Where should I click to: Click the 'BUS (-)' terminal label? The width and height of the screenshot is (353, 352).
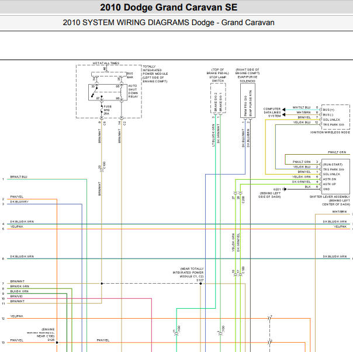pos(328,115)
